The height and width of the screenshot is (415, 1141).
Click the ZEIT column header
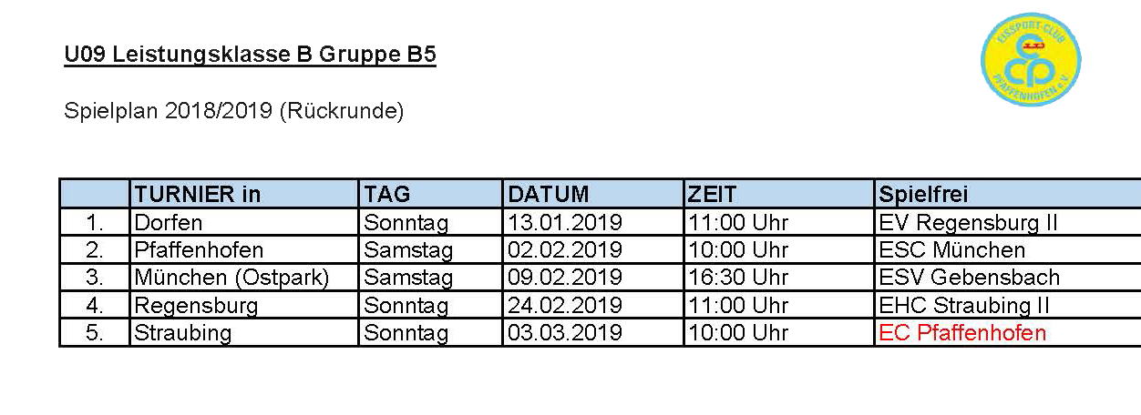(x=779, y=194)
